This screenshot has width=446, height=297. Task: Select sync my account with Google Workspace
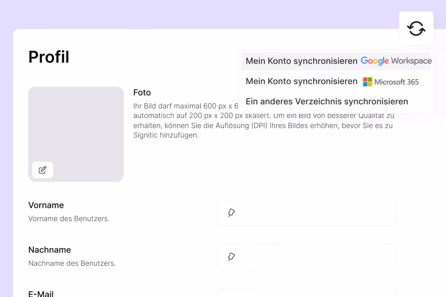[336, 61]
